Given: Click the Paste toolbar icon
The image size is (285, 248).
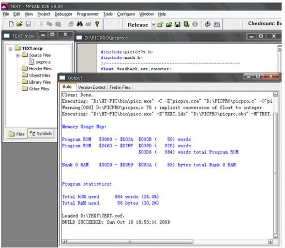Looking at the screenshot, I should coord(58,24).
